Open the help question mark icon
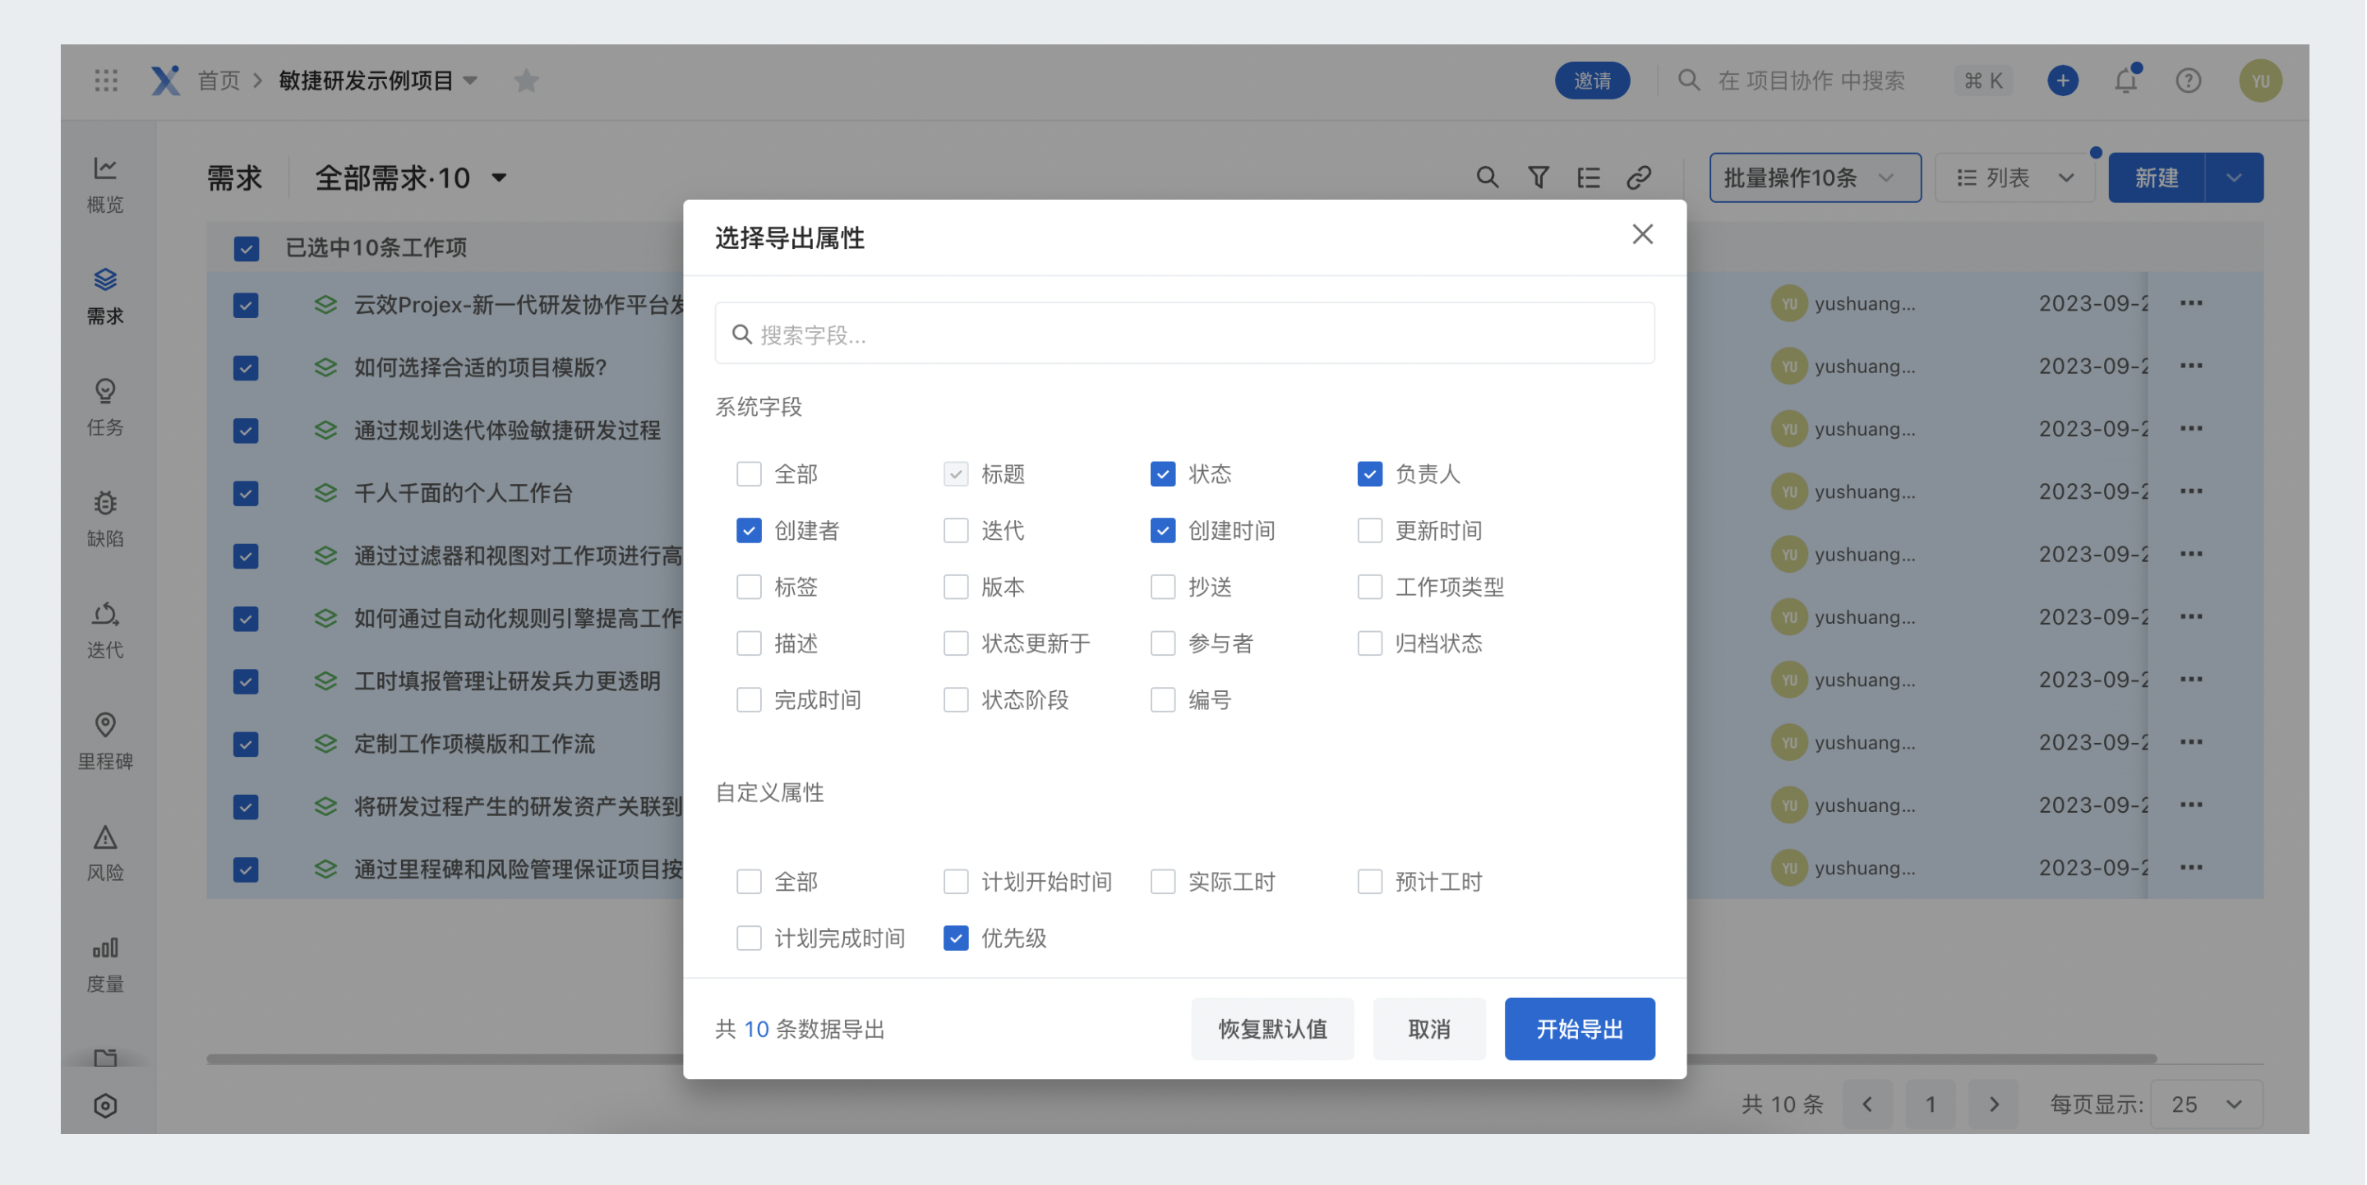Image resolution: width=2367 pixels, height=1185 pixels. [x=2189, y=81]
